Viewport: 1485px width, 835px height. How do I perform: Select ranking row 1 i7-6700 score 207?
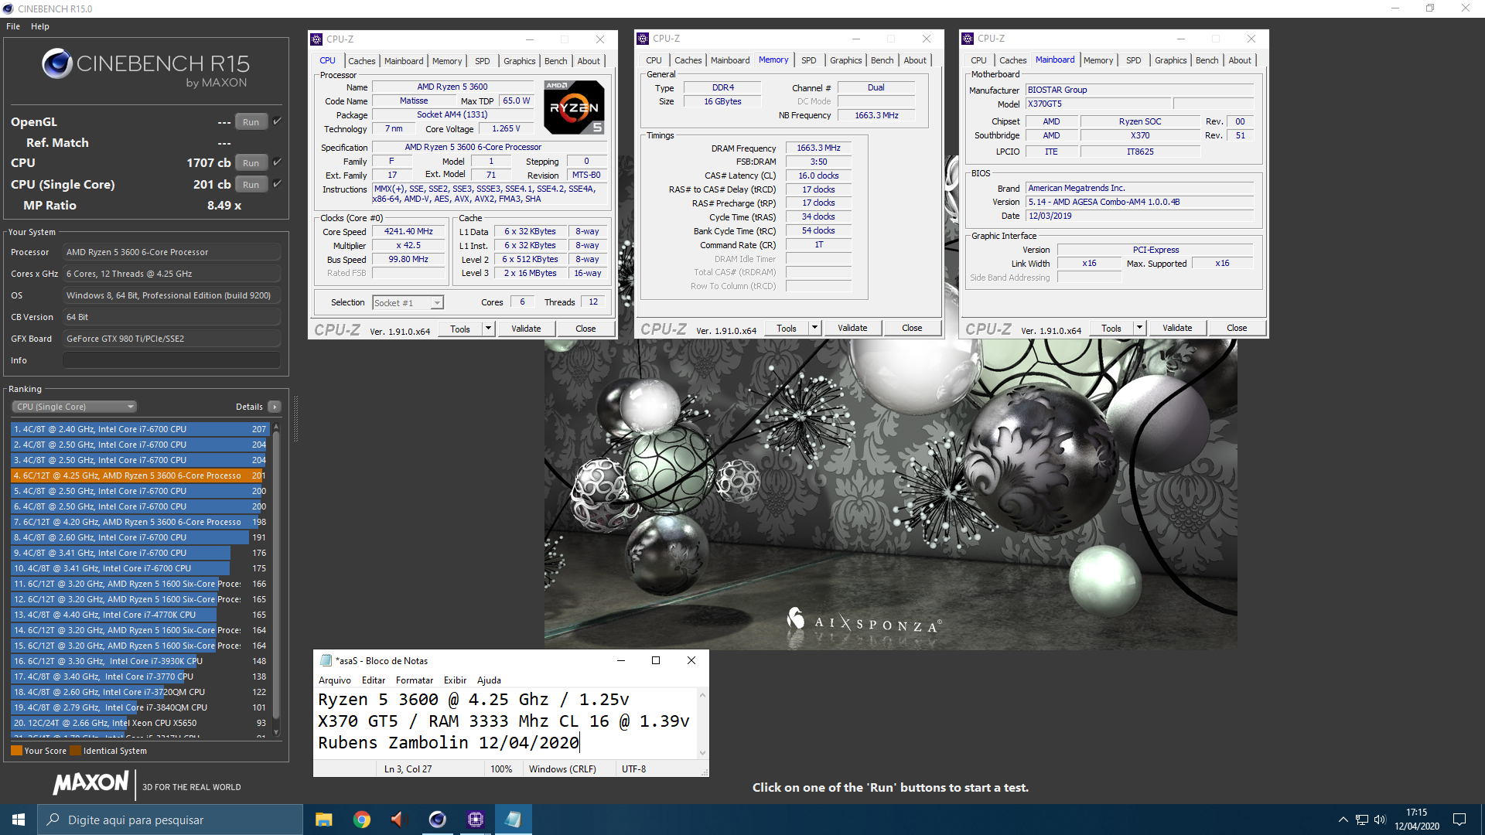(139, 429)
